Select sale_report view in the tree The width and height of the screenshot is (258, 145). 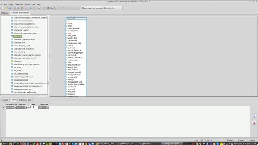[18, 61]
